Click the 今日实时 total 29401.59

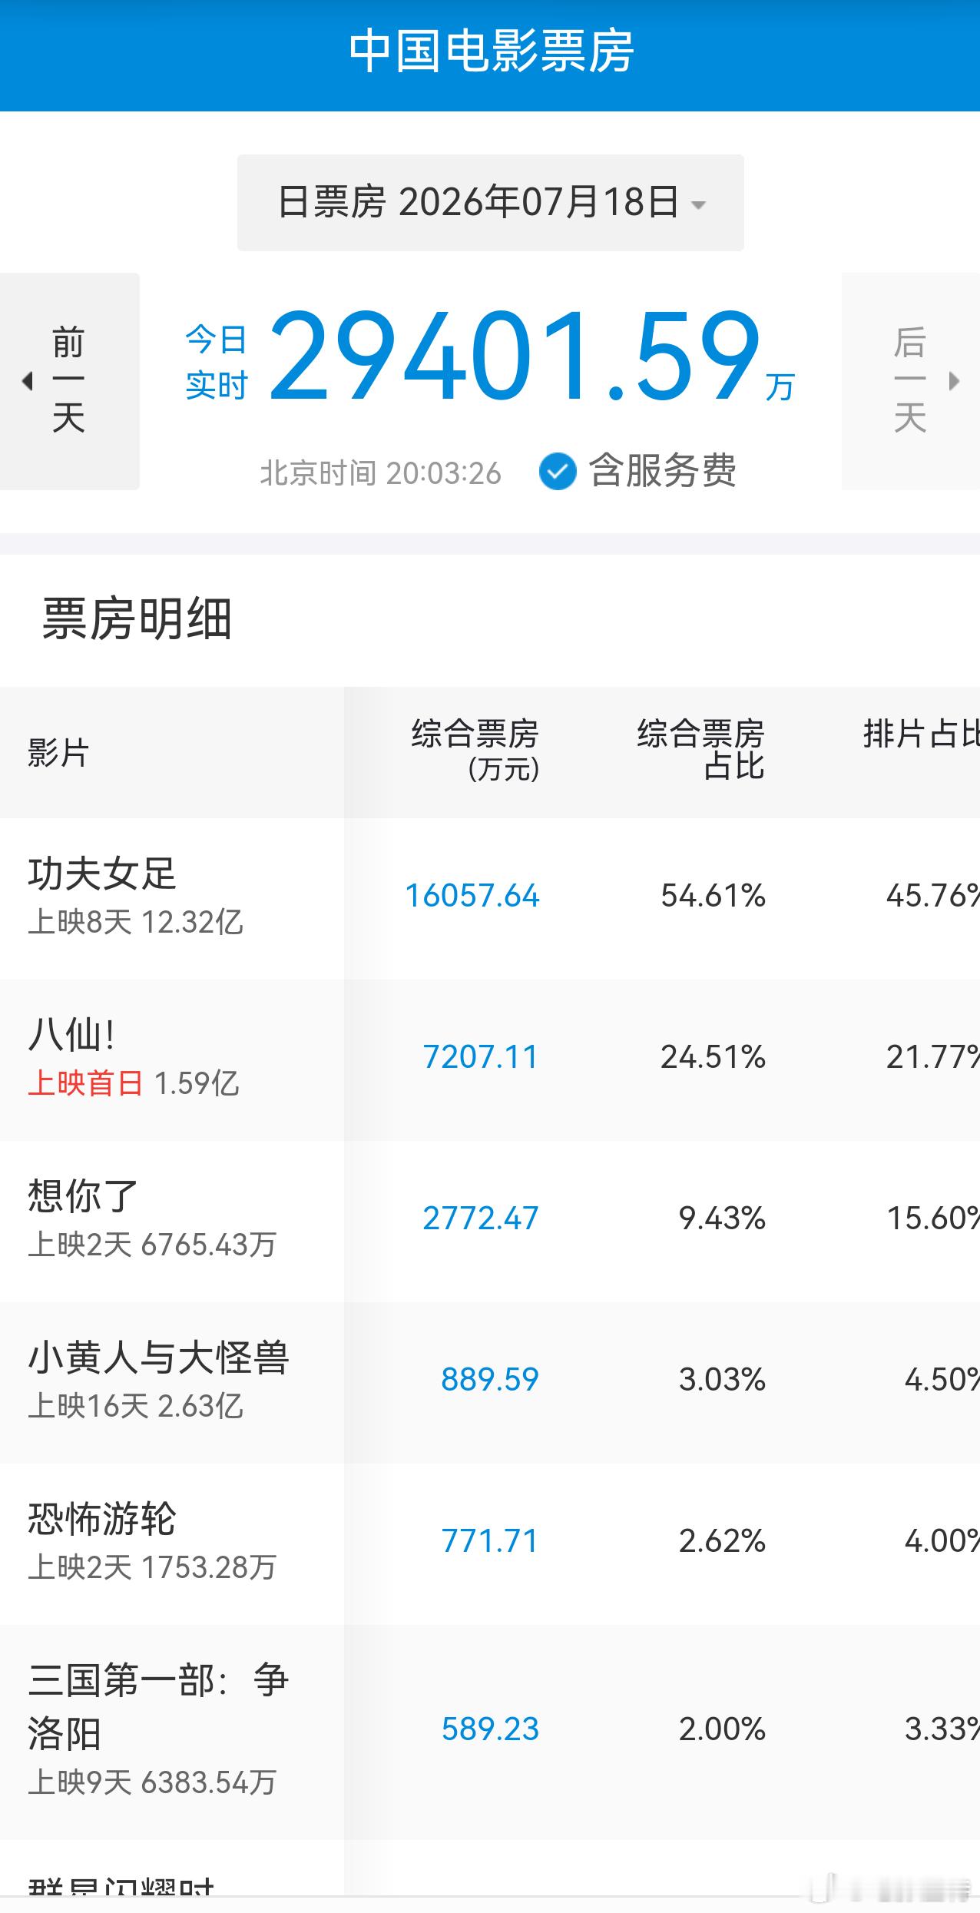(515, 356)
